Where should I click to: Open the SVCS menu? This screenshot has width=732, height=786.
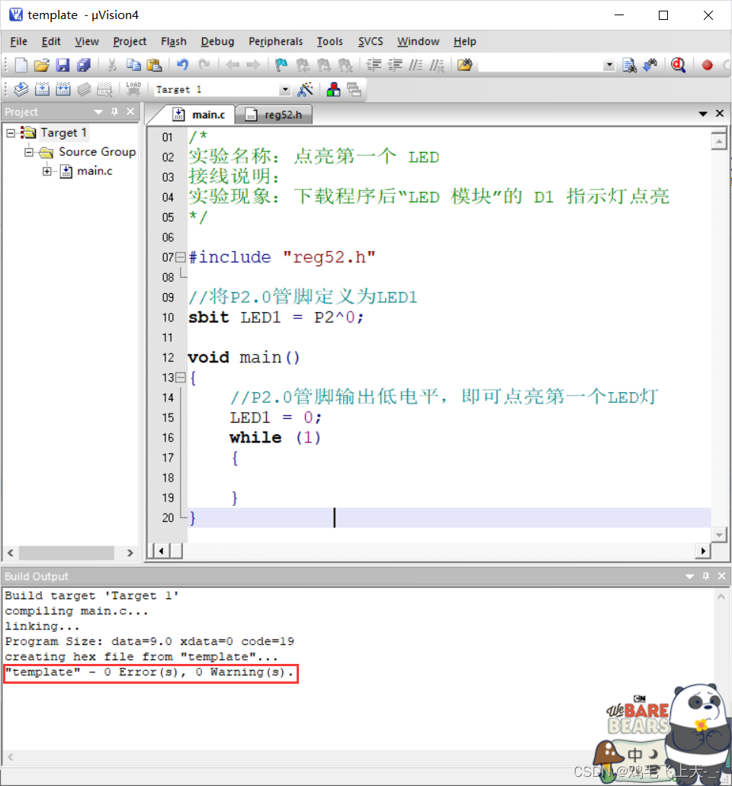[371, 42]
